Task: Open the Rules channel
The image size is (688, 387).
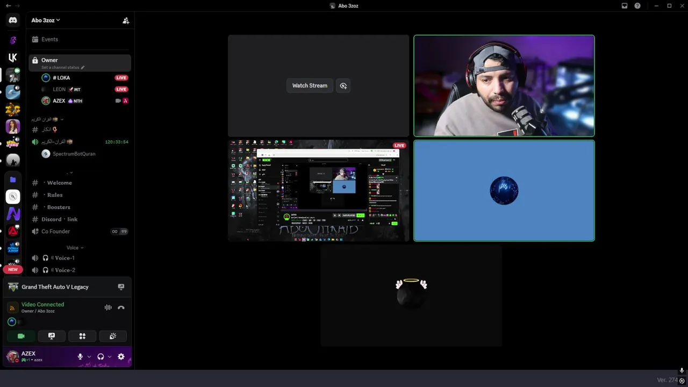Action: (80, 195)
